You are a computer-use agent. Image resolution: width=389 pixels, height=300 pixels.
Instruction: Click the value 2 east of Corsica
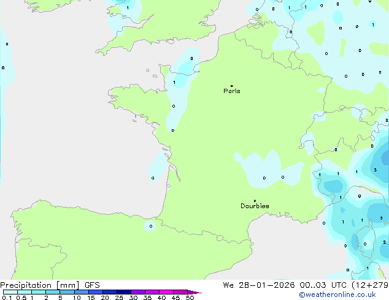coord(384,242)
